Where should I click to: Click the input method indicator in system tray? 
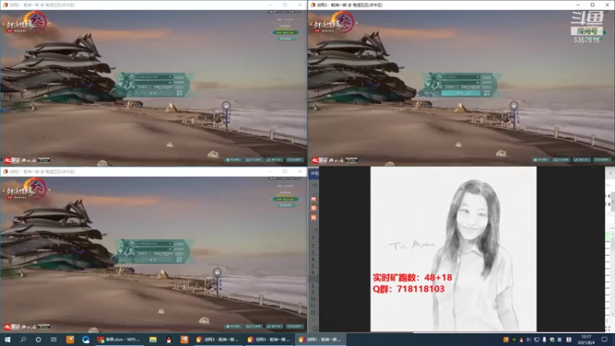pos(569,339)
